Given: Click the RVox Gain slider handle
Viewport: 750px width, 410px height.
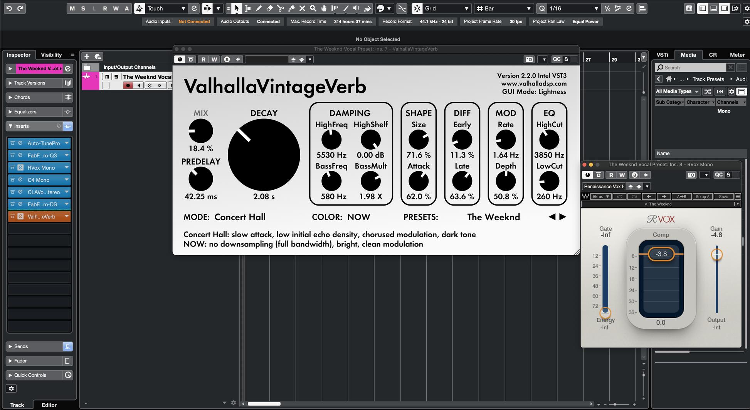Looking at the screenshot, I should [x=716, y=255].
